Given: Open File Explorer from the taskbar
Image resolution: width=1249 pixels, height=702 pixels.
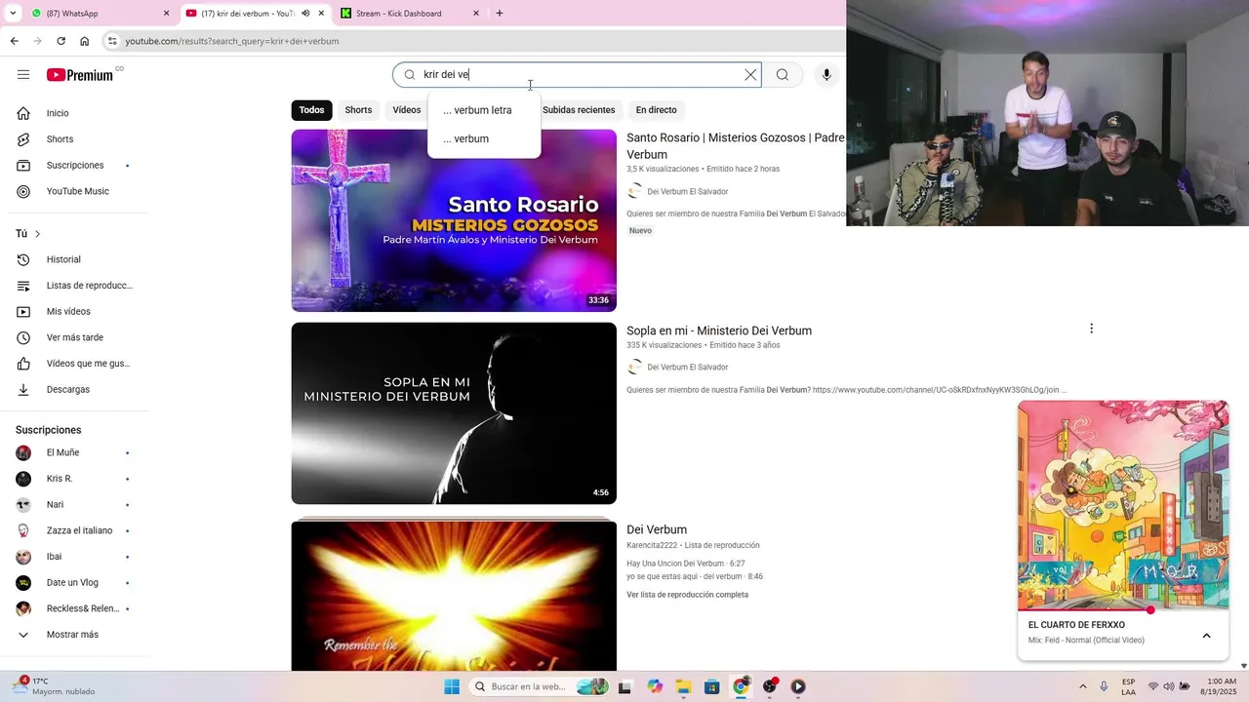Looking at the screenshot, I should (683, 686).
